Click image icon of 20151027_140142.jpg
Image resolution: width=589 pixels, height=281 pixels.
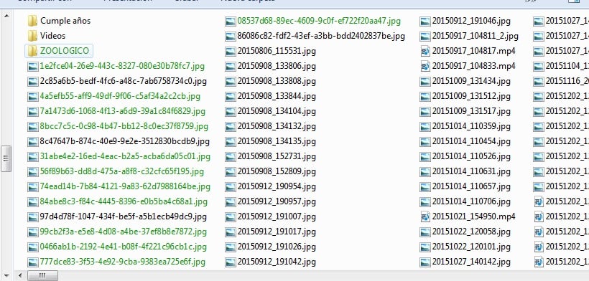(425, 262)
